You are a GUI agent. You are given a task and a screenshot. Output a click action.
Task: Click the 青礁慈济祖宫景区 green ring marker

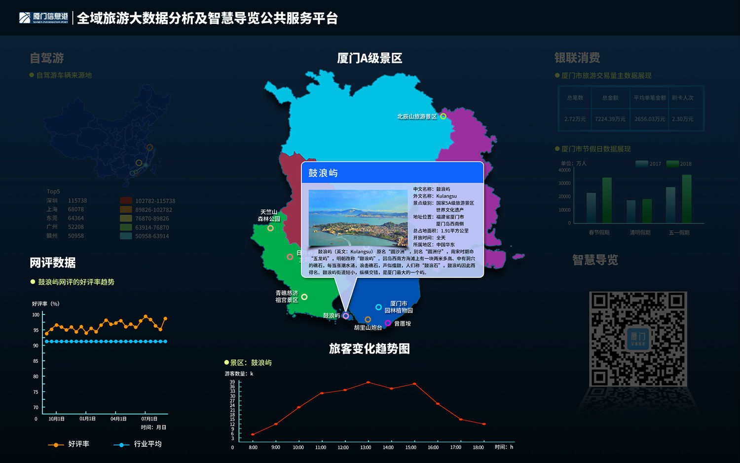click(304, 297)
